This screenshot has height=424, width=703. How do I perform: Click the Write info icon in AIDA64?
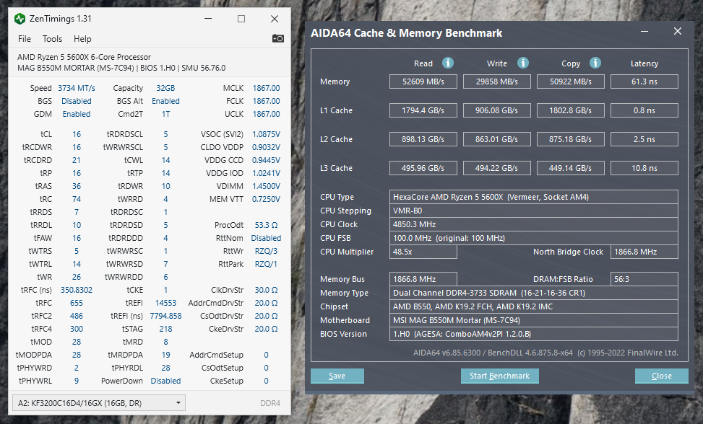[523, 63]
